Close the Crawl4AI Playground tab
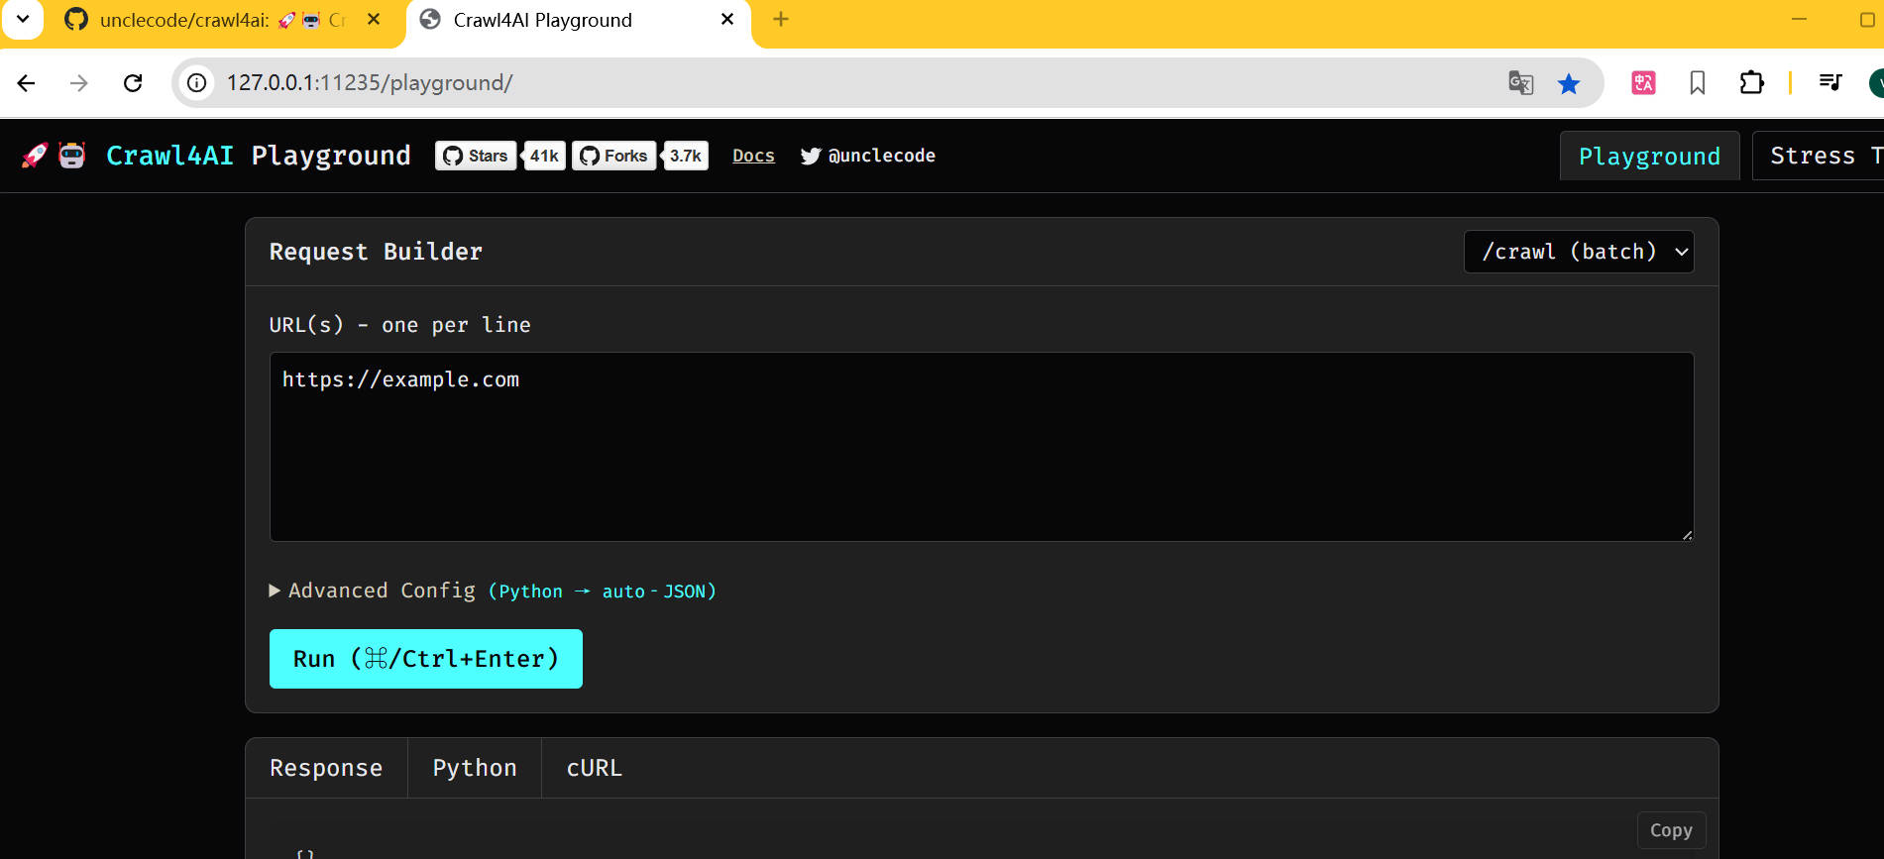 [x=727, y=19]
